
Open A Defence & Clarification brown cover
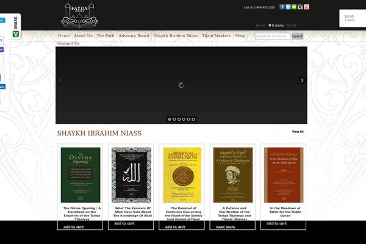point(233,175)
